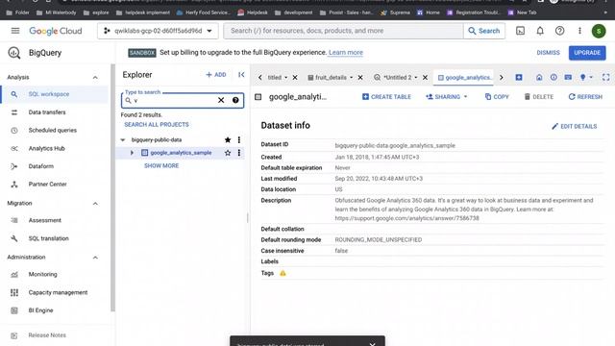Image resolution: width=615 pixels, height=346 pixels.
Task: Dismiss the sandbox banner
Action: click(x=548, y=53)
